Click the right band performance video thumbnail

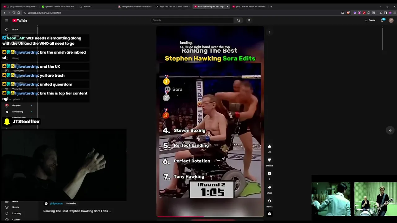pos(375,199)
